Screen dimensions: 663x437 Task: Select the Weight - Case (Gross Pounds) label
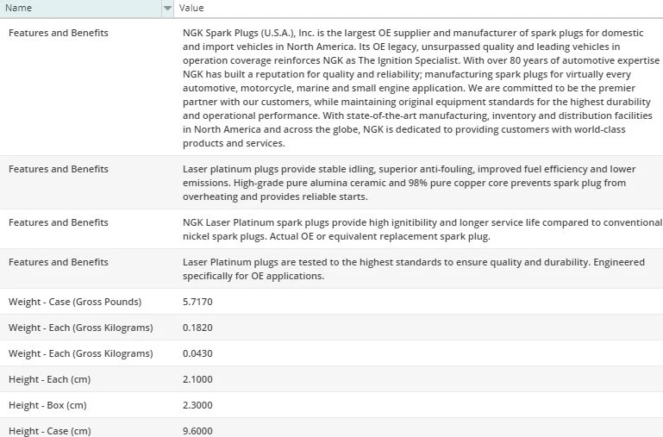pyautogui.click(x=75, y=302)
